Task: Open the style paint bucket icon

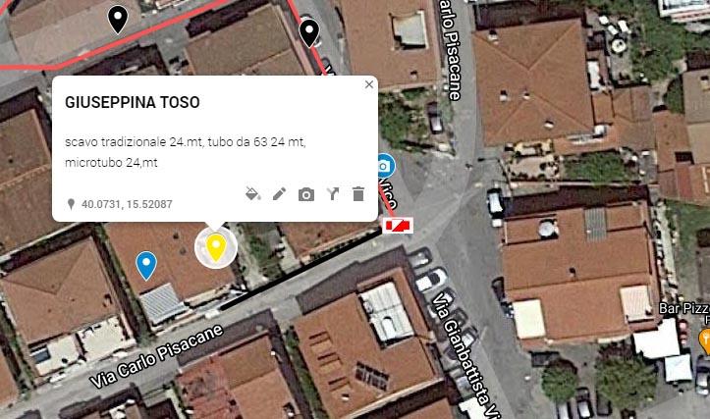Action: click(x=252, y=193)
